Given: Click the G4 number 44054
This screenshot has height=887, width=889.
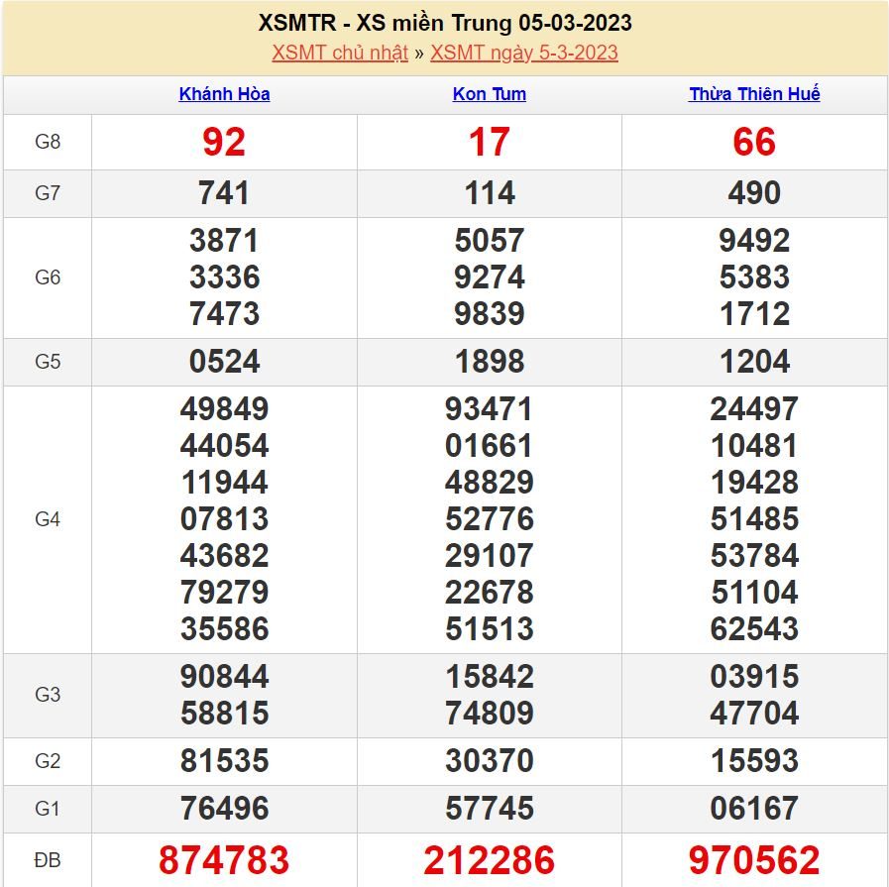Looking at the screenshot, I should [225, 446].
